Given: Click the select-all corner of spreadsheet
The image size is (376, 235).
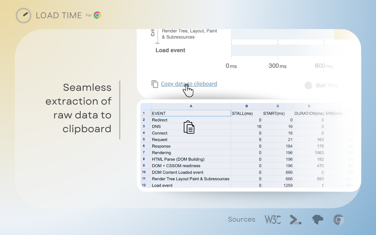Looking at the screenshot, I should click(145, 106).
